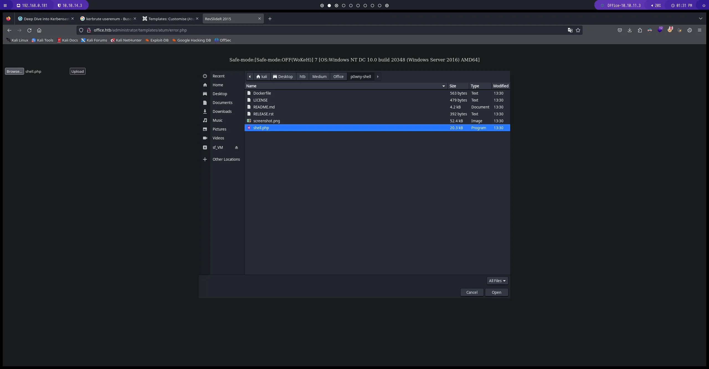This screenshot has width=709, height=369.
Task: Select Downloads in the sidebar
Action: click(x=222, y=111)
